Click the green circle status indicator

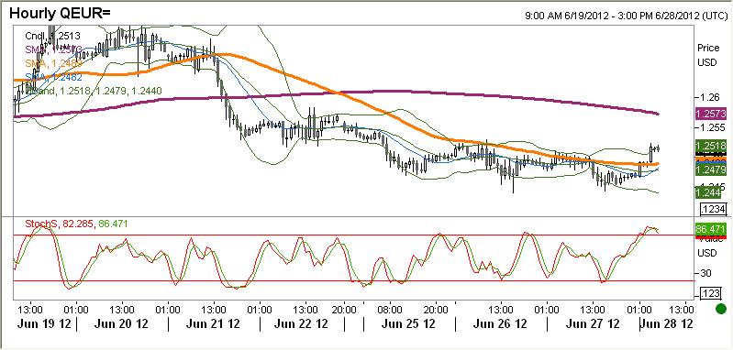click(720, 309)
